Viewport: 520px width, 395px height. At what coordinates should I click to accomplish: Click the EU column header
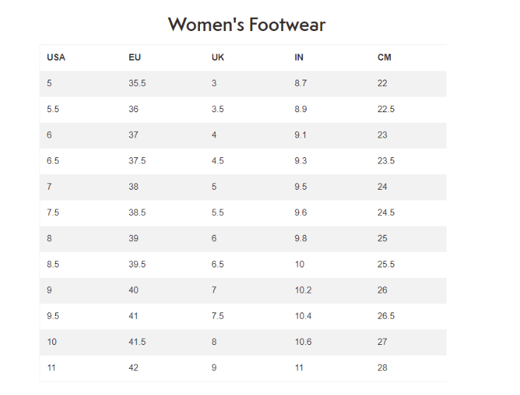[134, 57]
